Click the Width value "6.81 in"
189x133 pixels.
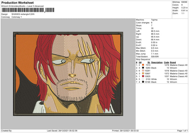[184, 11]
